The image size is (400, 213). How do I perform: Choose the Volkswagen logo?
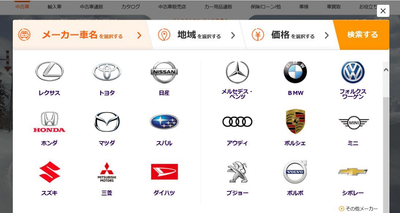[x=353, y=72]
